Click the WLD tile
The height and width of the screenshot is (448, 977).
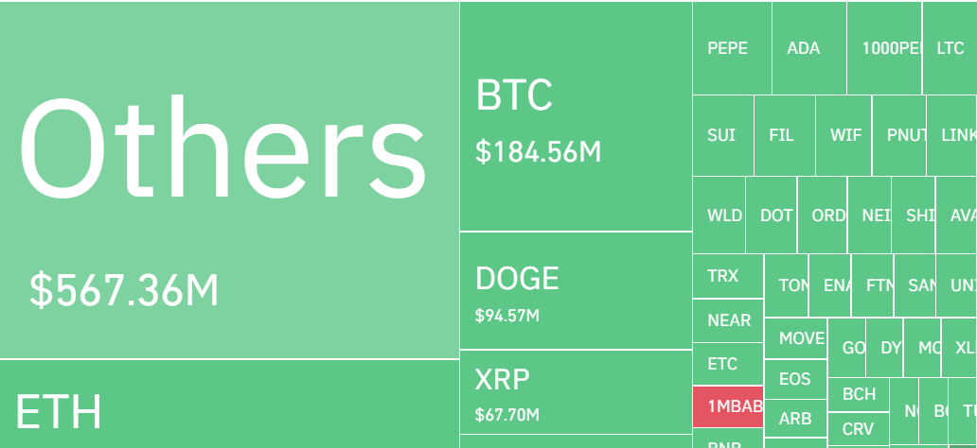pyautogui.click(x=719, y=215)
